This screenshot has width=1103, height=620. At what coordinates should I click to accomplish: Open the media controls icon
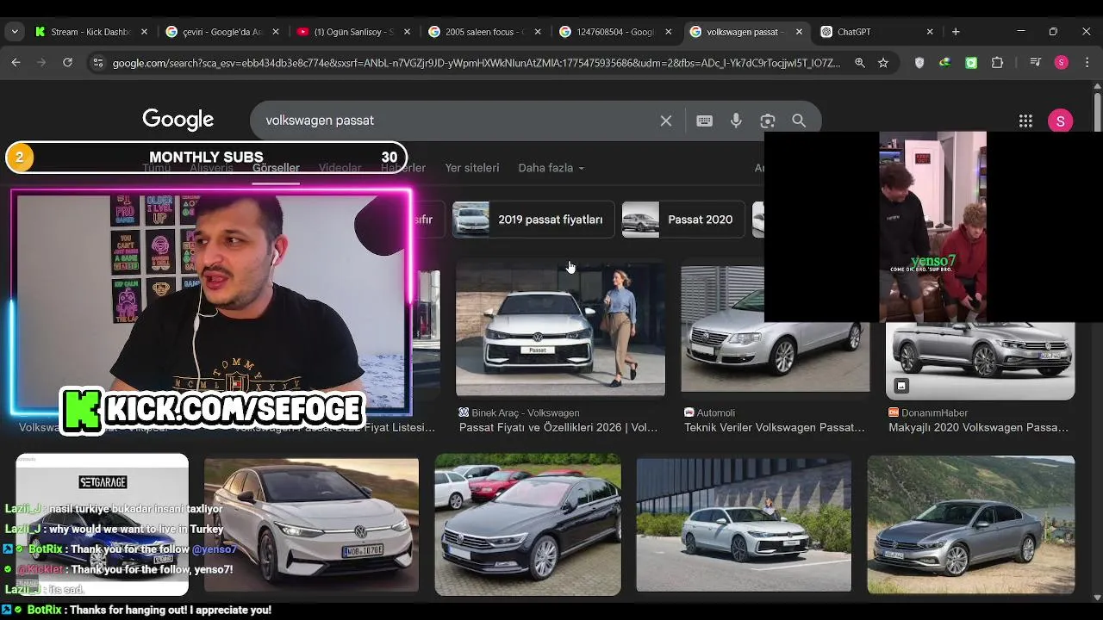(1036, 63)
